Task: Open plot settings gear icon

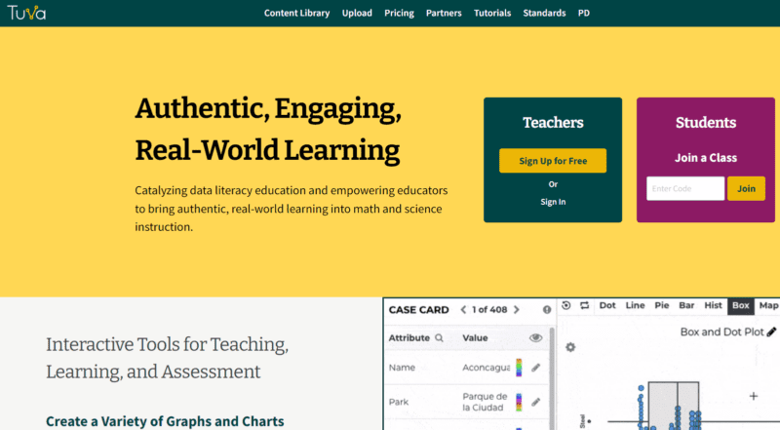Action: click(570, 347)
